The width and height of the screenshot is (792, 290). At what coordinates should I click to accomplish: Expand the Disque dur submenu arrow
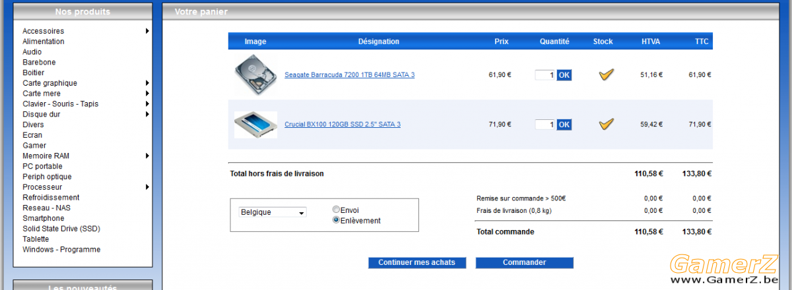(147, 114)
